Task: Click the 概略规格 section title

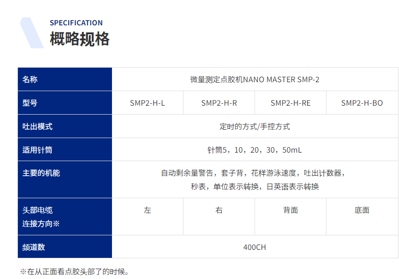Action: 80,39
